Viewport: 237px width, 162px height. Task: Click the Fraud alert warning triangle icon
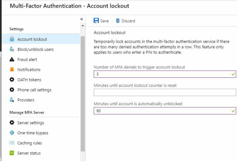coord(12,59)
